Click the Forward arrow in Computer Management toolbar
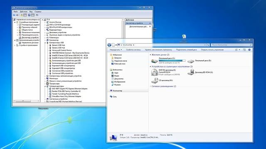The height and width of the screenshot is (149, 266). click(17, 15)
